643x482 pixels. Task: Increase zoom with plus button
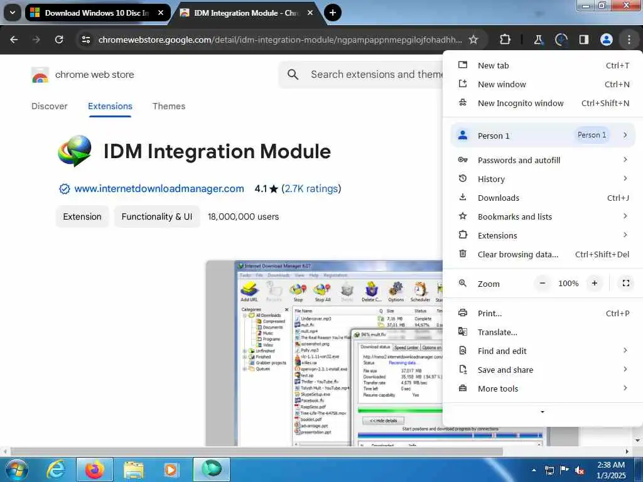click(594, 283)
